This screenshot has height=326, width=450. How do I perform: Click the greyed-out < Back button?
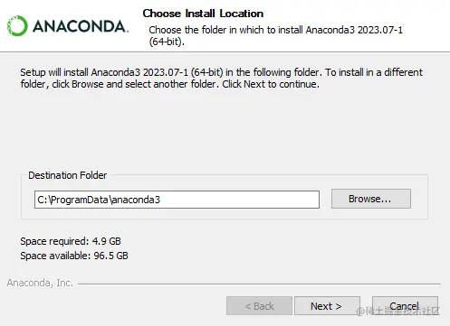tap(259, 306)
